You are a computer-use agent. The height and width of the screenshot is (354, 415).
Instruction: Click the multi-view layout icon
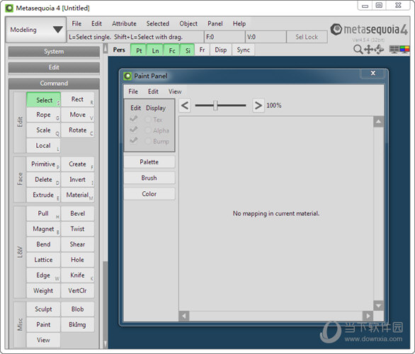(394, 50)
